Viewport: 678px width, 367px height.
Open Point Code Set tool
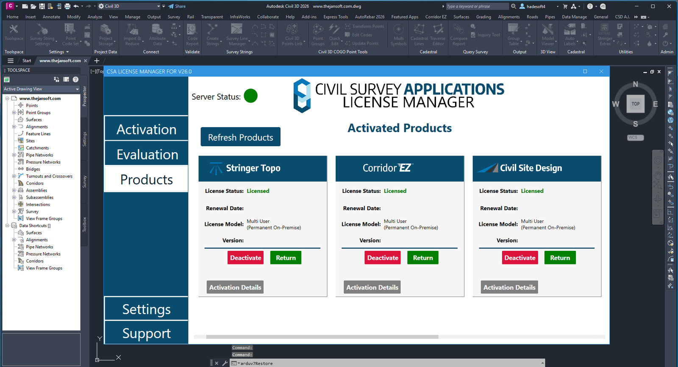click(x=70, y=35)
